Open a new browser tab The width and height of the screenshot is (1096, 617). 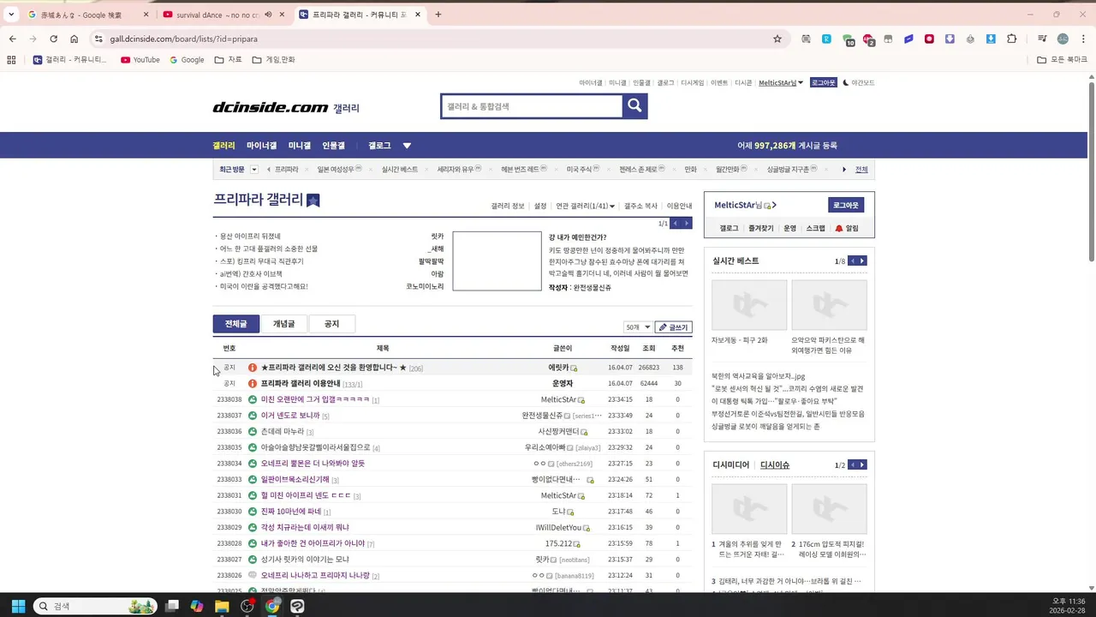[438, 15]
